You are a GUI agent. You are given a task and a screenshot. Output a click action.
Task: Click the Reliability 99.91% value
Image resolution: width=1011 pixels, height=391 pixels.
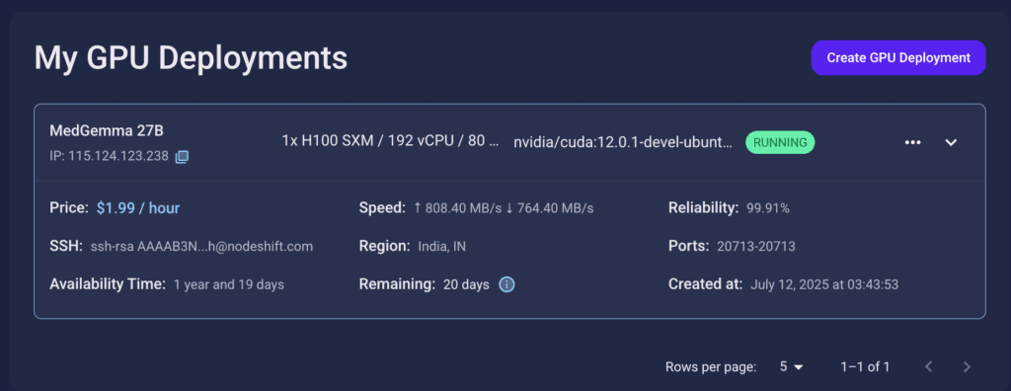point(768,208)
